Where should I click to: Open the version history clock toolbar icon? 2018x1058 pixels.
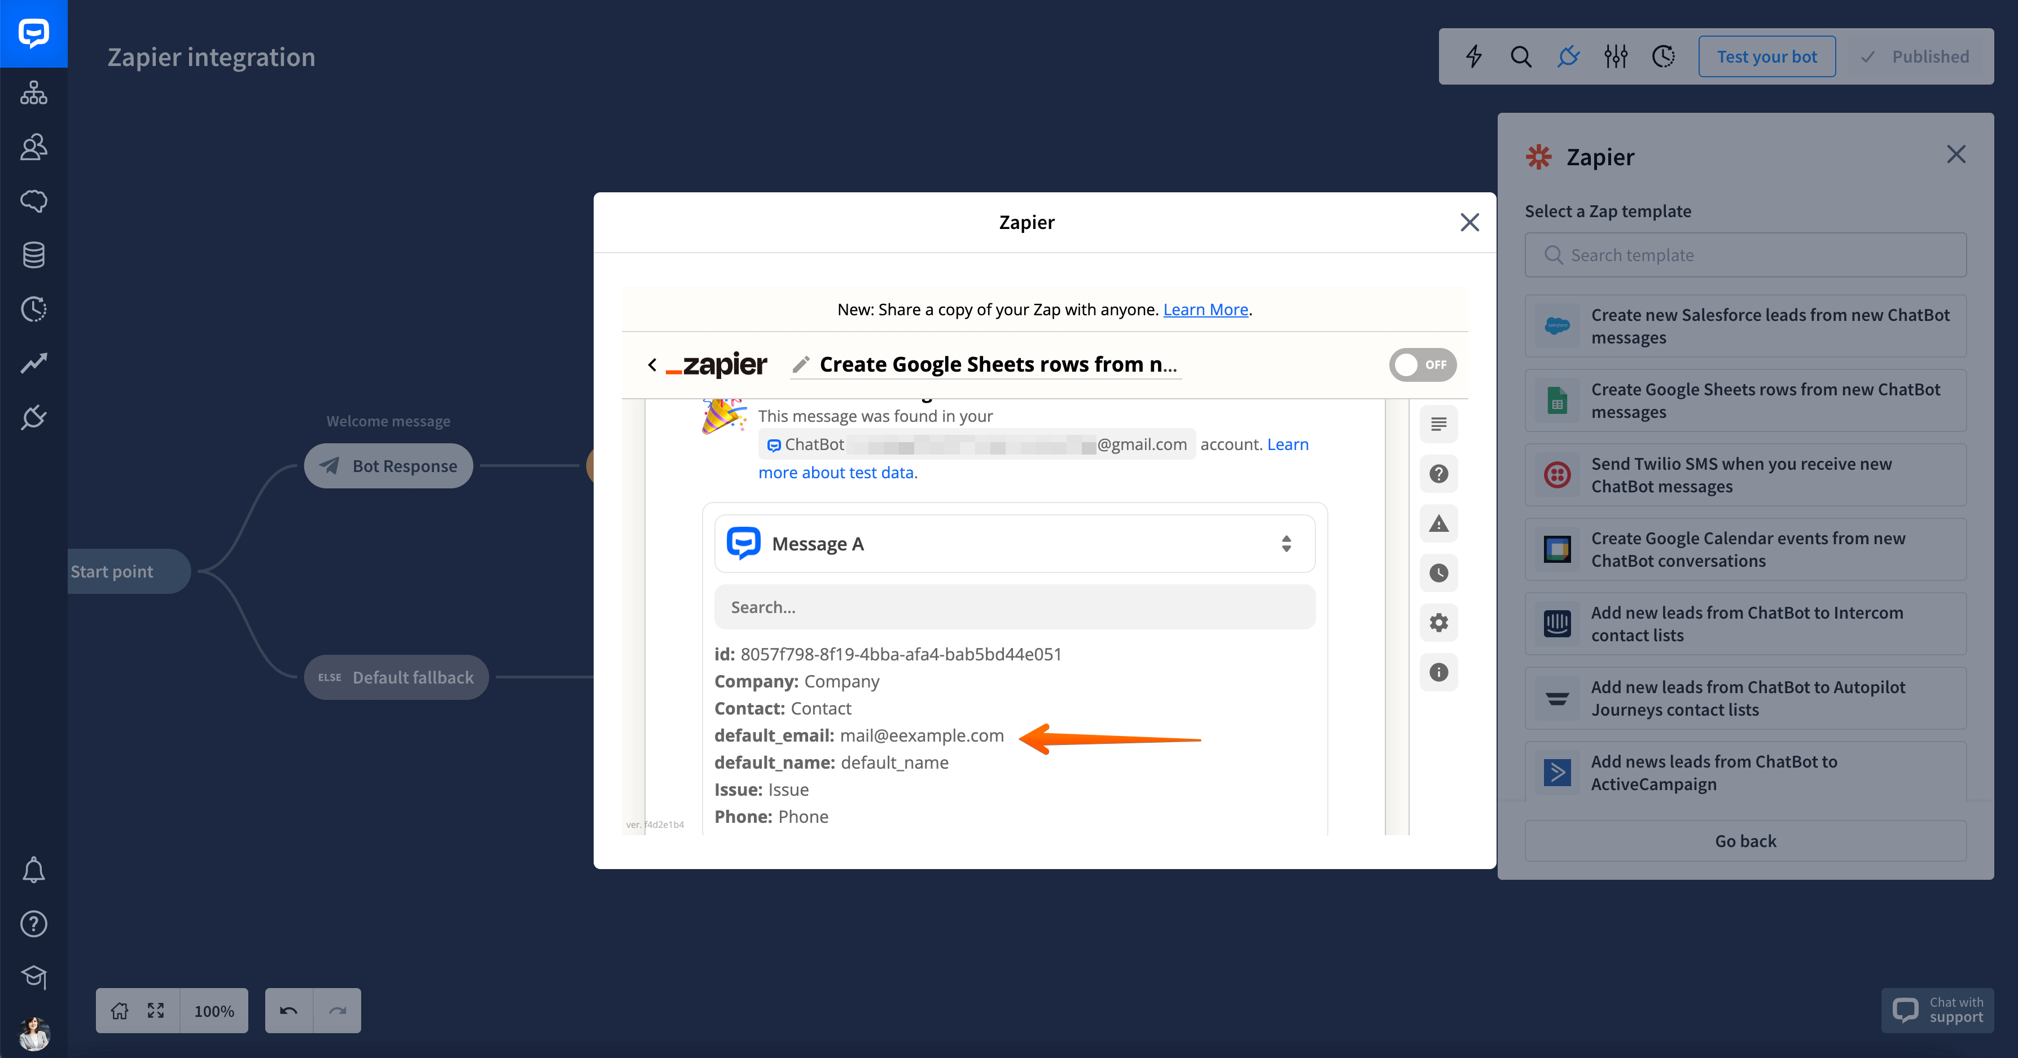coord(1663,56)
